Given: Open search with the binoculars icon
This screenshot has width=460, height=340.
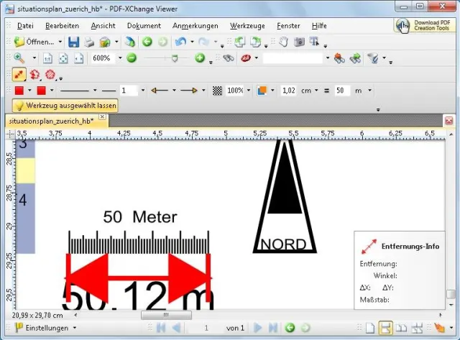Looking at the screenshot, I should click(229, 58).
